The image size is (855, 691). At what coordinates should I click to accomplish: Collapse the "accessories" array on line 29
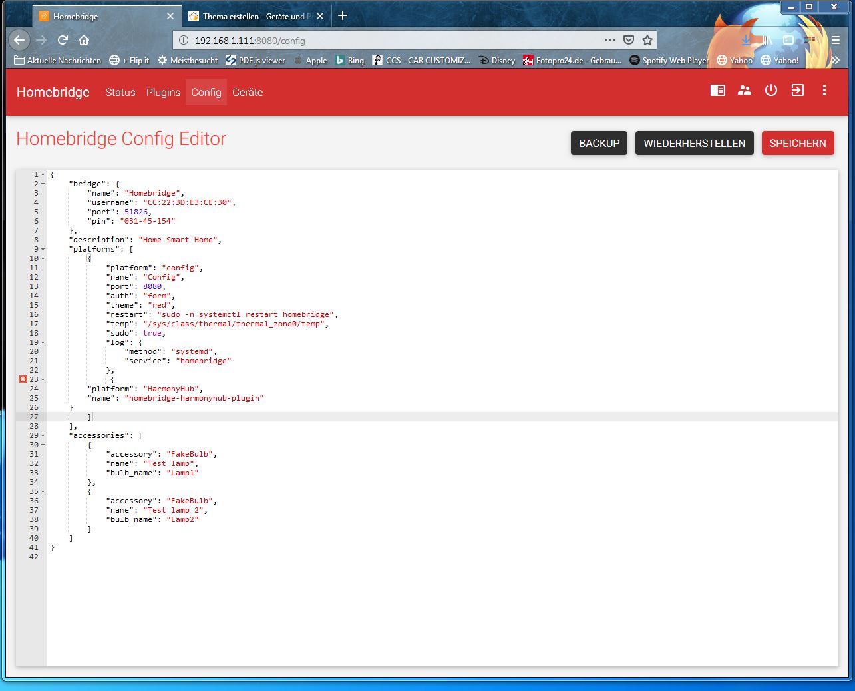[x=43, y=435]
